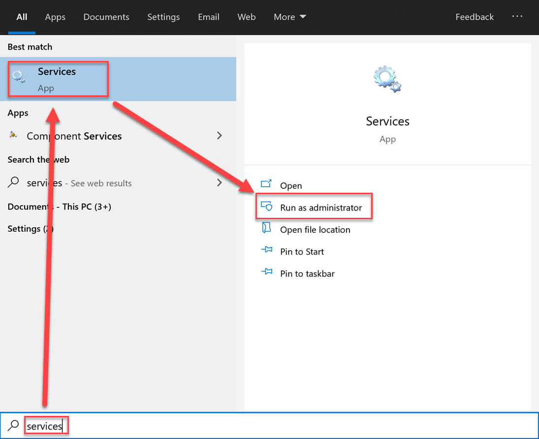Choose Run as administrator for Services
The height and width of the screenshot is (439, 539).
[x=321, y=207]
